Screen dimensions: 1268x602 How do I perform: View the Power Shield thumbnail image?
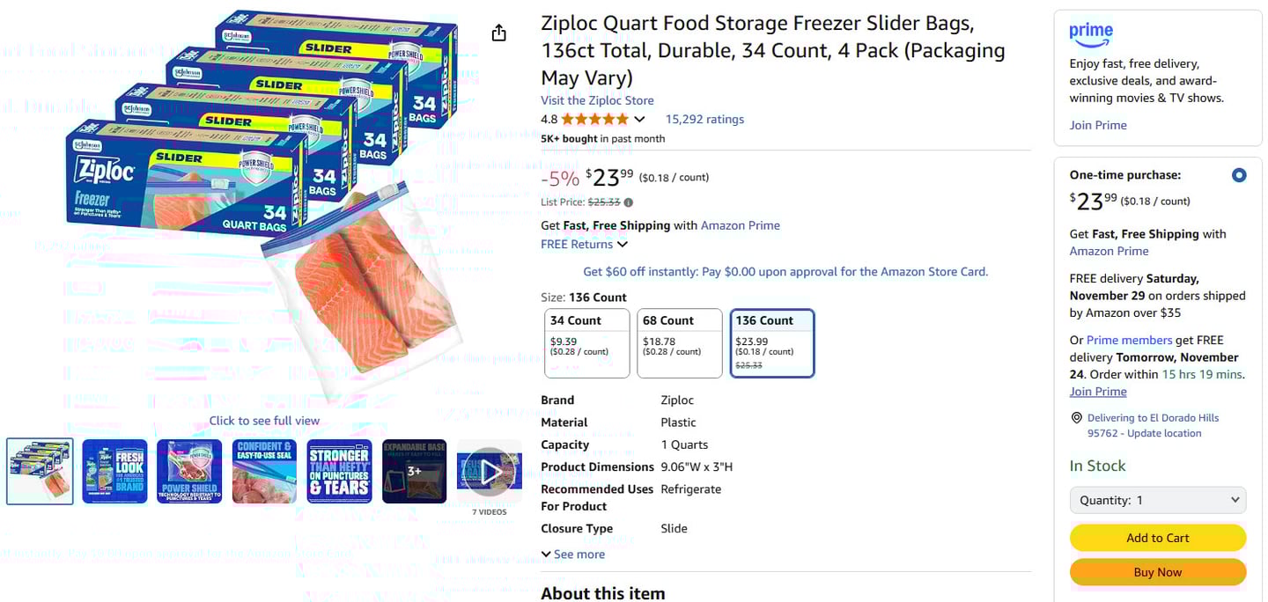[189, 472]
